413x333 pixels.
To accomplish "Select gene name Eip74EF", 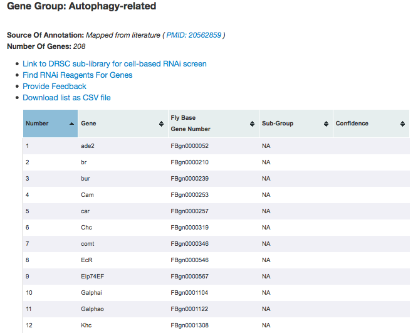I will pos(93,277).
